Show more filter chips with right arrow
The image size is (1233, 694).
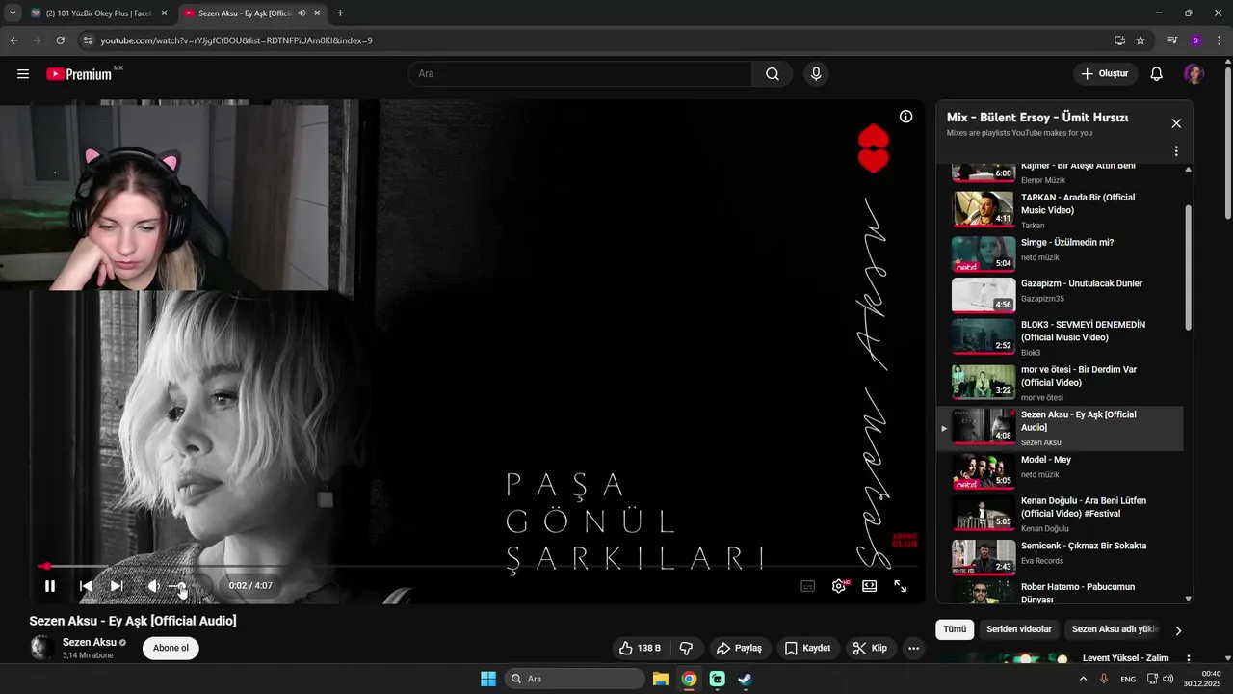point(1178,630)
